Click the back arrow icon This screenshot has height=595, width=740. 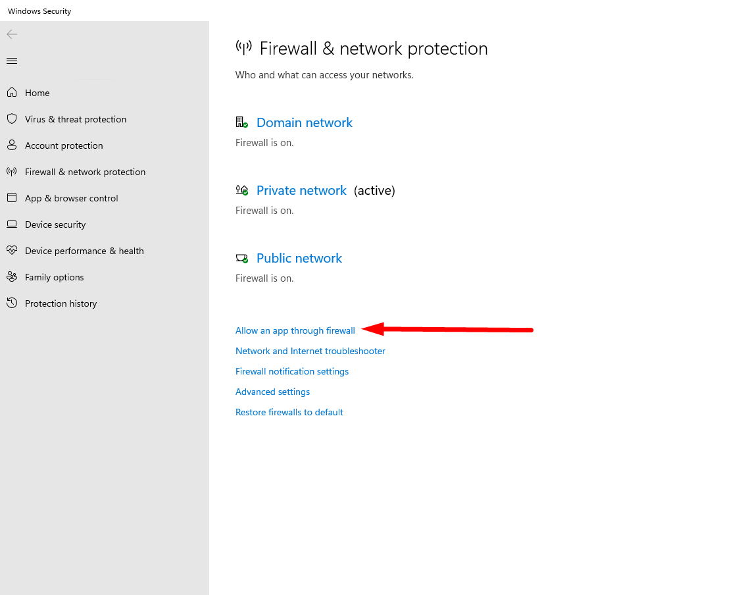point(12,34)
